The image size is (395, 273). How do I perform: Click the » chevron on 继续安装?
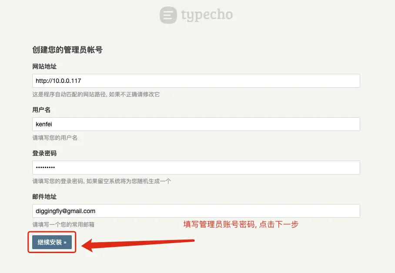point(65,242)
